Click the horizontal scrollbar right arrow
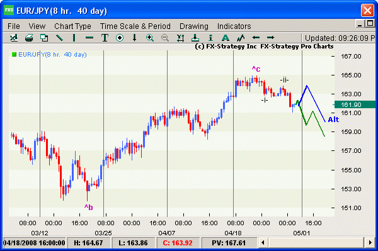The width and height of the screenshot is (378, 251). click(370, 243)
